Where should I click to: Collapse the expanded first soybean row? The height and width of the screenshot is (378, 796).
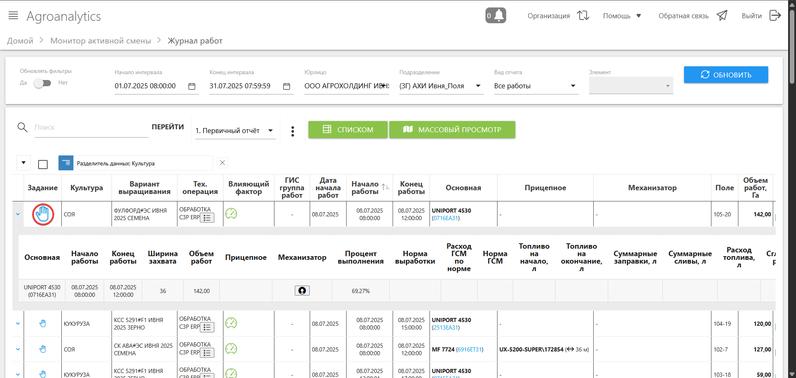click(x=18, y=214)
